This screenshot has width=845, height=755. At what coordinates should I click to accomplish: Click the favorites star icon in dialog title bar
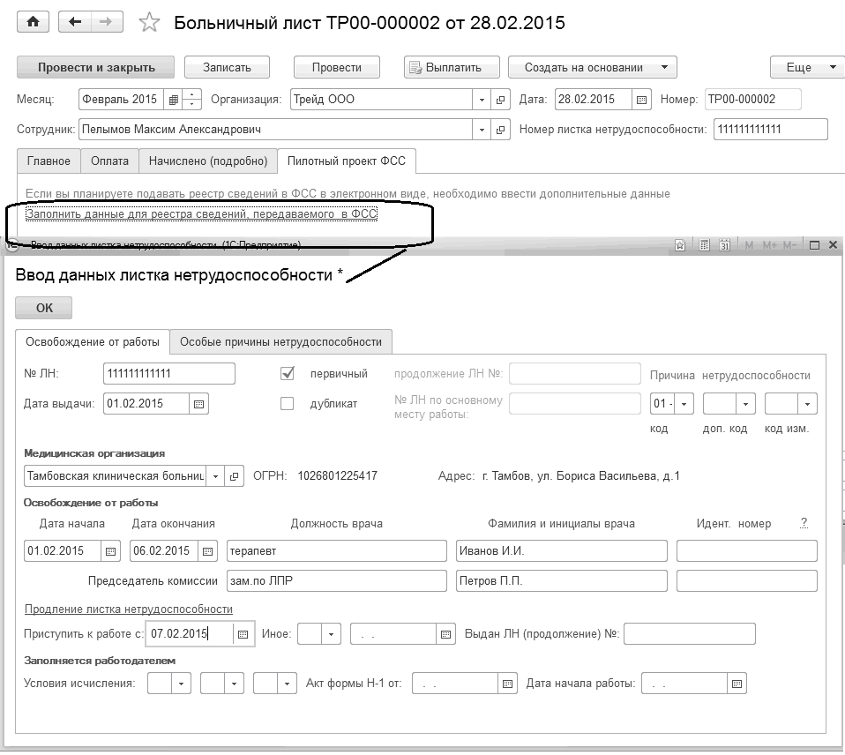tap(680, 245)
